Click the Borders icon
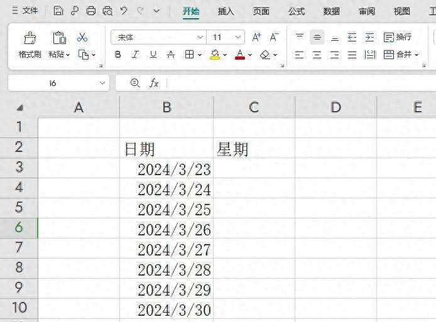 (x=189, y=55)
